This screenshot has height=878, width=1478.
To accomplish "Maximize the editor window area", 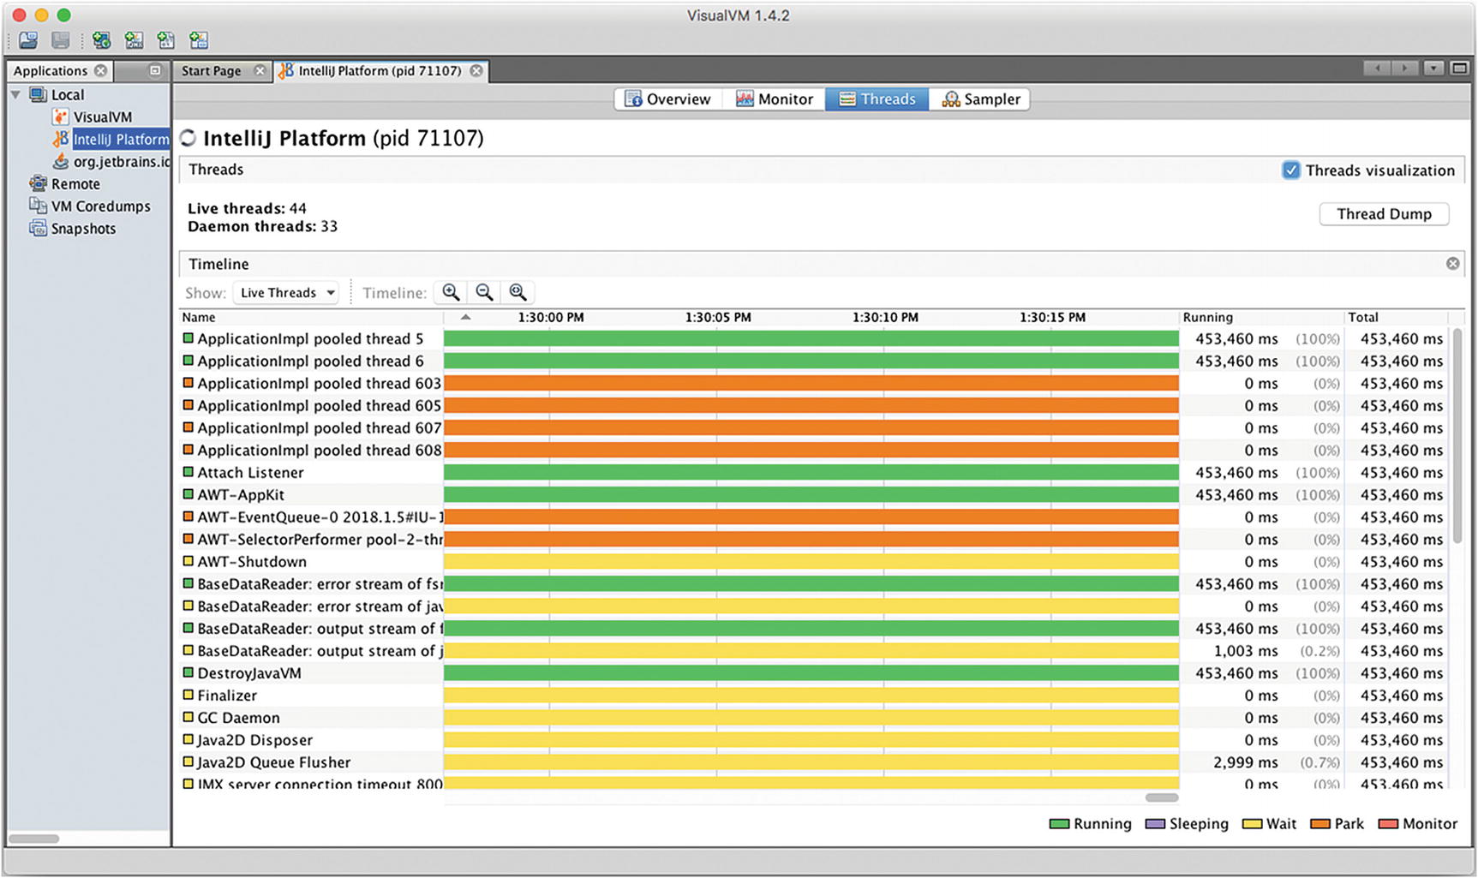I will coord(1459,68).
